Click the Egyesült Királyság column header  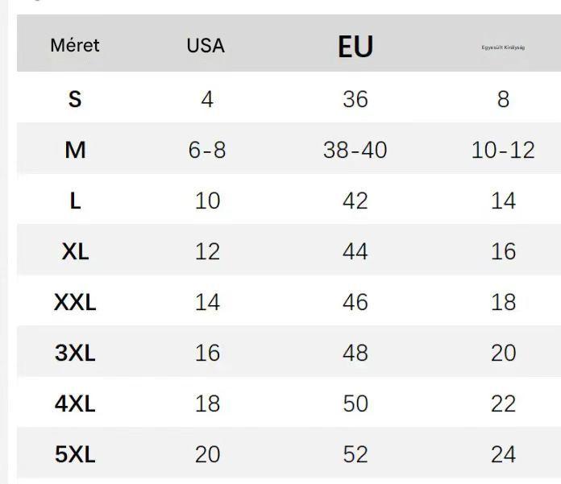(x=503, y=48)
